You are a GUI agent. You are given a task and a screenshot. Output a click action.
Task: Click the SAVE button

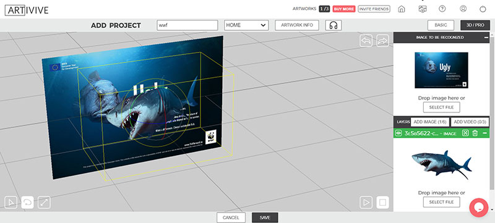click(x=265, y=217)
